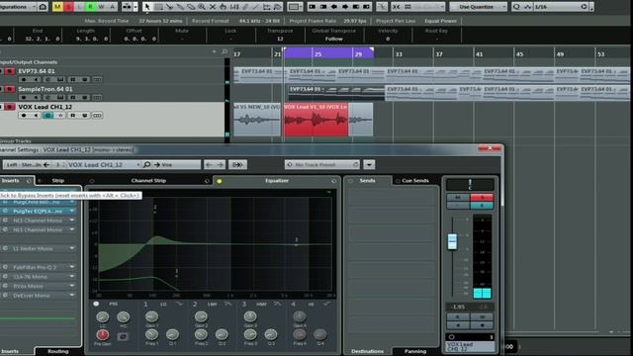Toggle power for L1 limiter Mono insert
Image resolution: width=633 pixels, height=356 pixels.
[5, 248]
